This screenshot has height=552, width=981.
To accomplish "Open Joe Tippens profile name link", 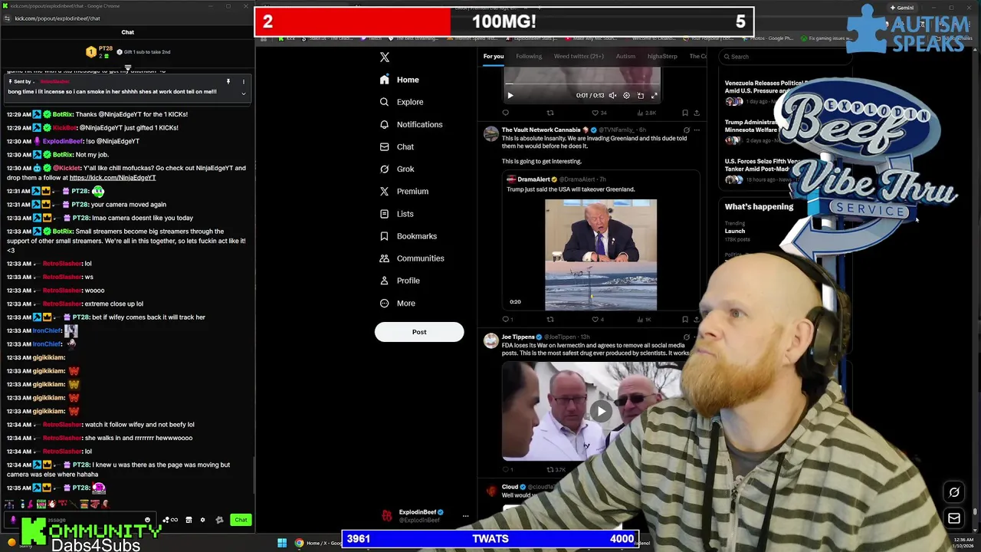I will point(518,337).
